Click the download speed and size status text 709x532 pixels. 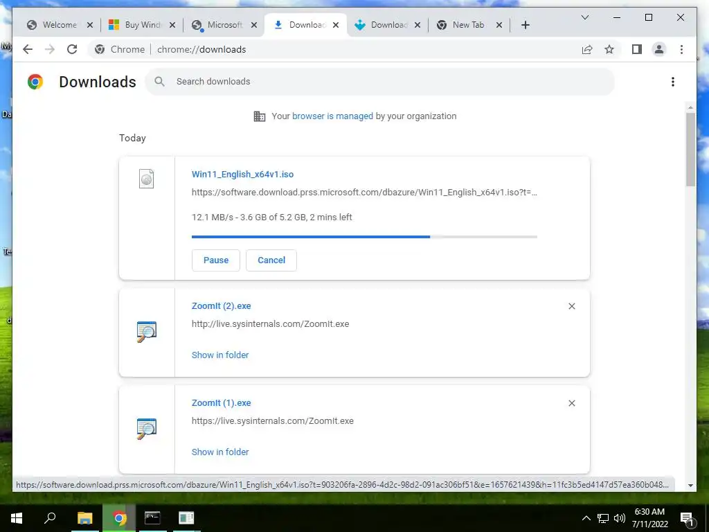click(x=271, y=217)
